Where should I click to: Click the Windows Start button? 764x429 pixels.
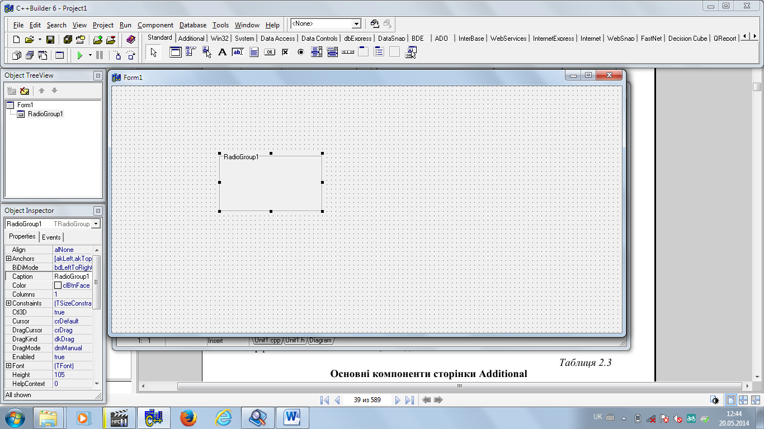[x=15, y=418]
